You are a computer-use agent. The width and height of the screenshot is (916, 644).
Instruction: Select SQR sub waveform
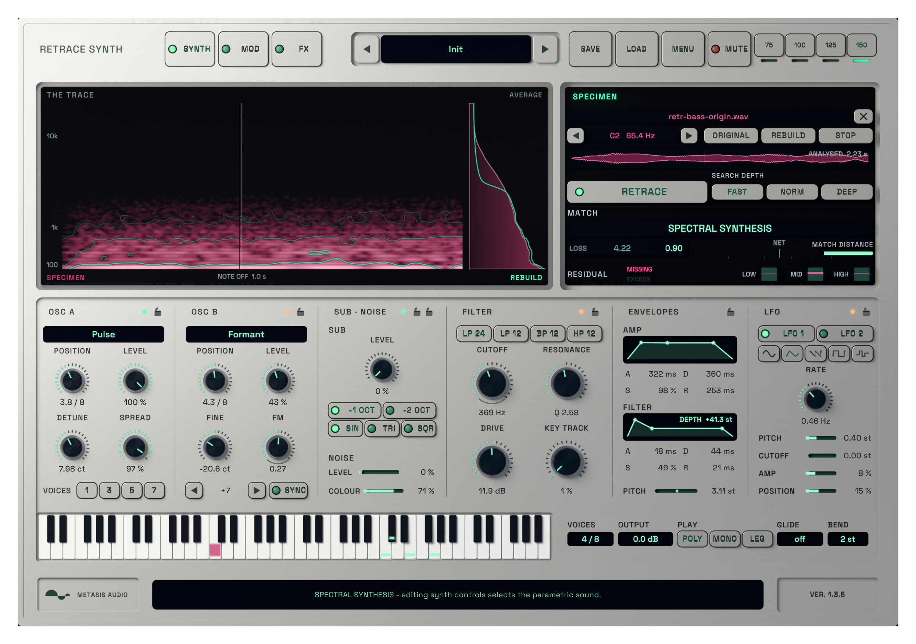tap(419, 429)
